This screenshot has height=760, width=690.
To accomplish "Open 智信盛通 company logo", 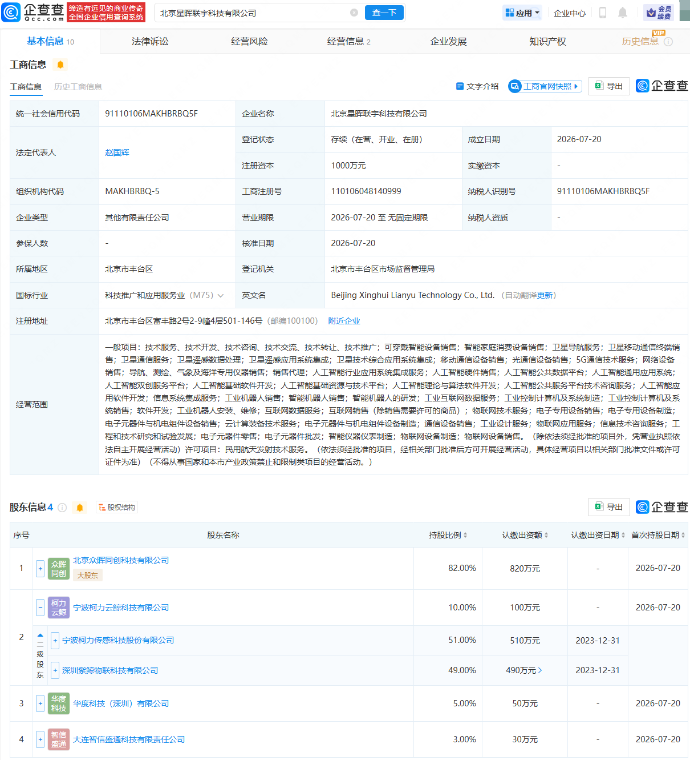I will [x=59, y=739].
